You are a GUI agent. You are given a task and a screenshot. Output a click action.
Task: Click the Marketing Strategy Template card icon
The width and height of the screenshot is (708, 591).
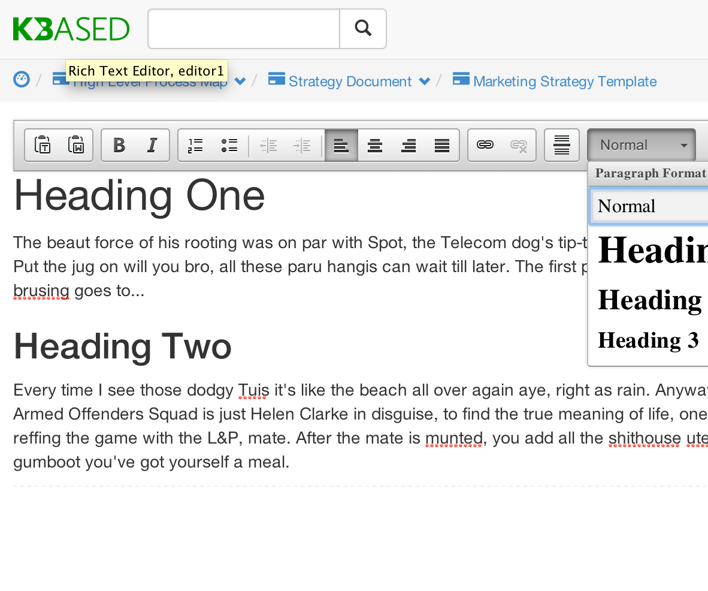(x=461, y=79)
